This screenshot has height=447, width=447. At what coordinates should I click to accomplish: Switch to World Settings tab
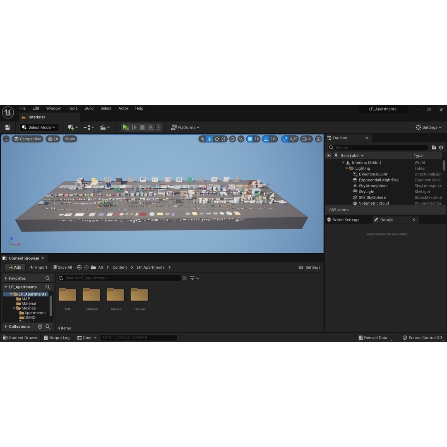click(343, 220)
